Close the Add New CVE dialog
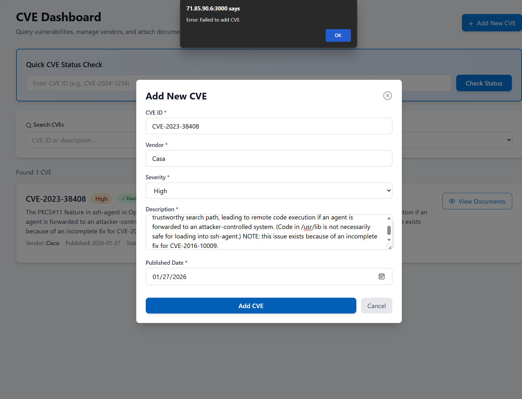 [387, 96]
